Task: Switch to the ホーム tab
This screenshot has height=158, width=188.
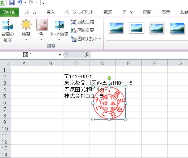Action: pos(31,12)
